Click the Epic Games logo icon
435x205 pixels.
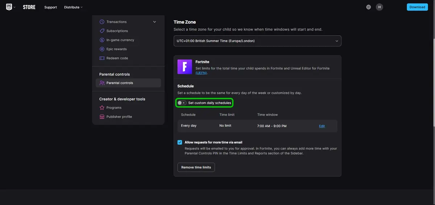[x=9, y=7]
